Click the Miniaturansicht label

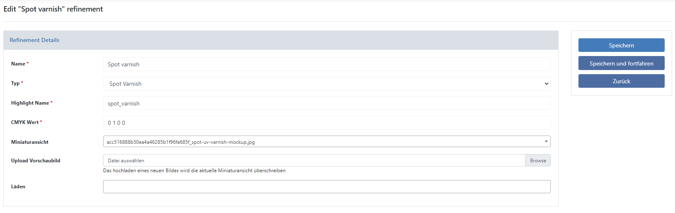30,142
